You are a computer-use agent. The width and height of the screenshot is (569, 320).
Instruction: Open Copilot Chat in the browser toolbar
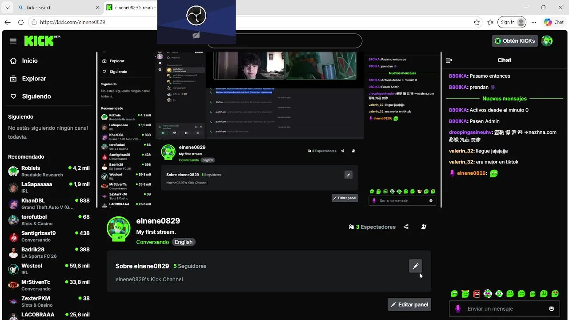[554, 22]
